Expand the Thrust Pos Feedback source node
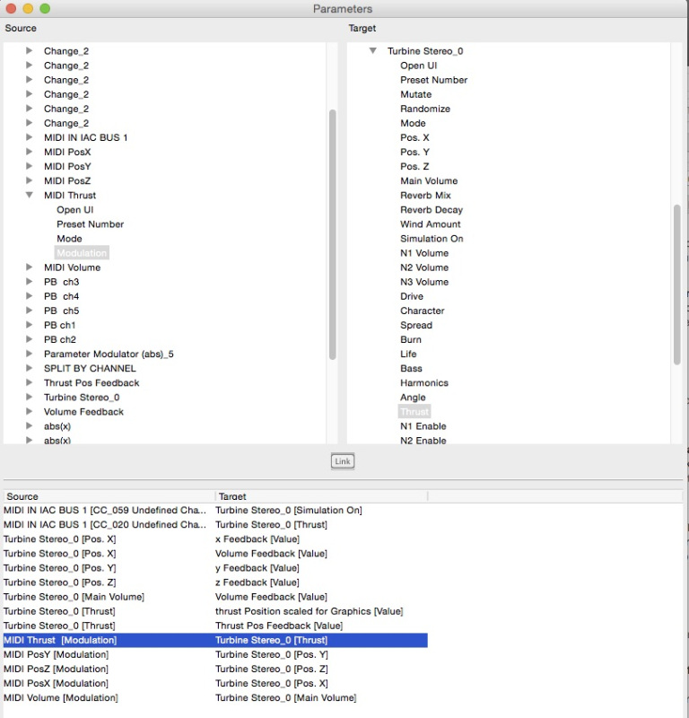The width and height of the screenshot is (689, 718). pyautogui.click(x=30, y=382)
